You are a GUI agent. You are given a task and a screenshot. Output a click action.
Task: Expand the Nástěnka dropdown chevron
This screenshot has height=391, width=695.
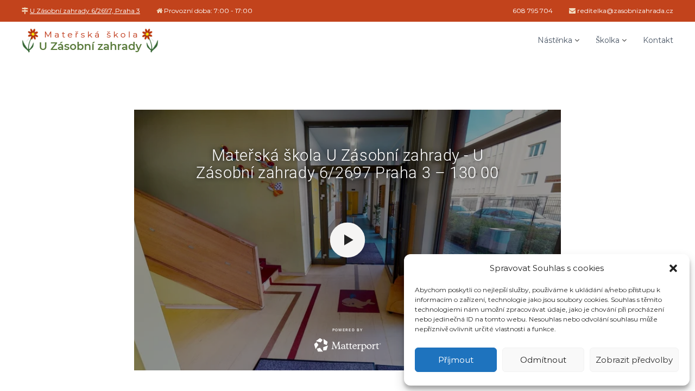[x=577, y=40]
